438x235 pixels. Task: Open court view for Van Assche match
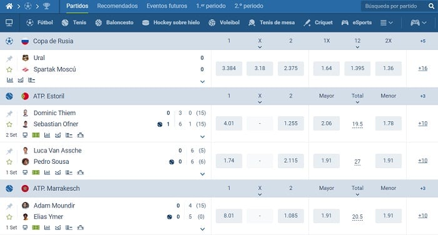click(36, 172)
